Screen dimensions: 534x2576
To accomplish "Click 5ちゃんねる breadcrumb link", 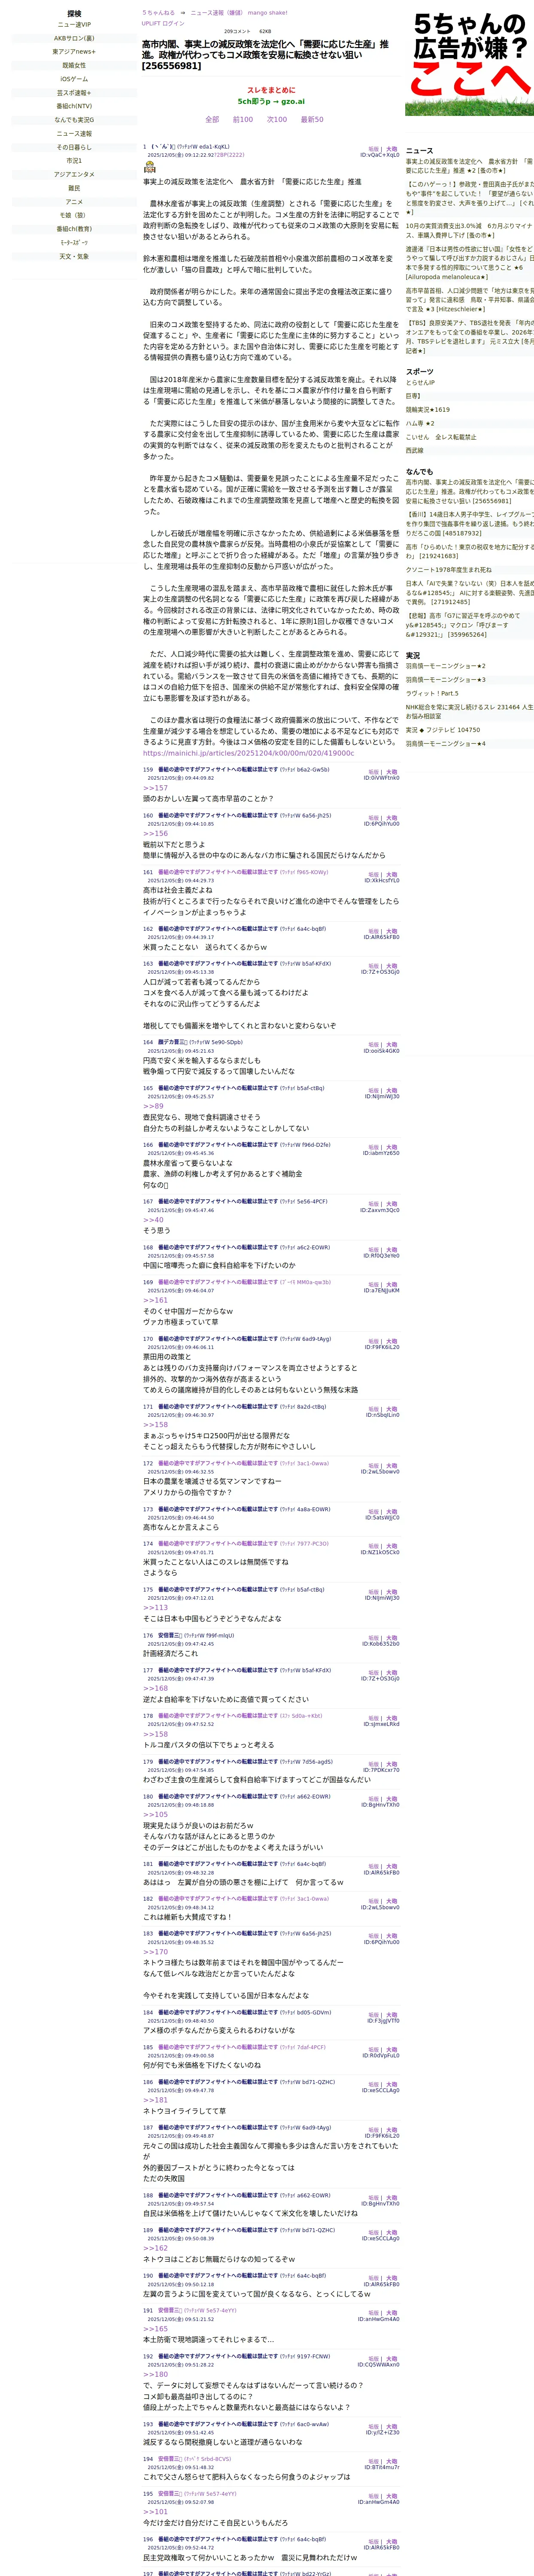I will tap(158, 13).
